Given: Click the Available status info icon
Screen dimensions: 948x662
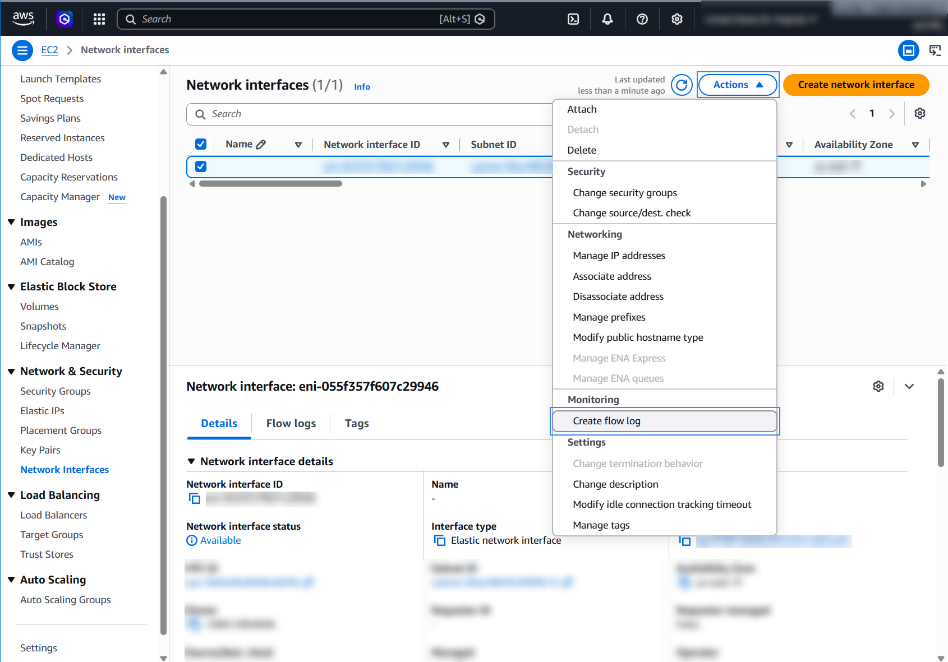Looking at the screenshot, I should pos(192,540).
